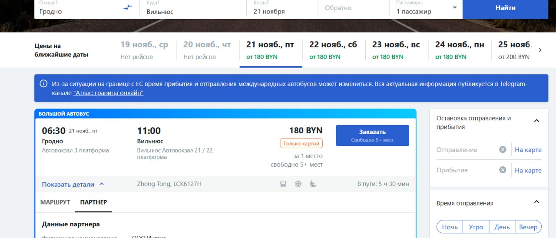Image resolution: width=556 pixels, height=238 pixels.
Task: Toggle the Утро departure time filter
Action: pyautogui.click(x=476, y=227)
